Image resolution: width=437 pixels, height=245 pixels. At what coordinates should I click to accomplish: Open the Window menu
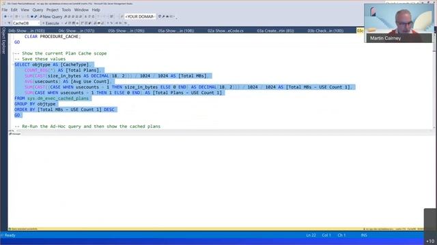tap(81, 10)
